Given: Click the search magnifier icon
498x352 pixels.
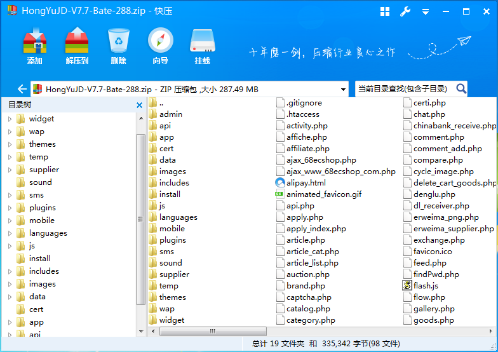Looking at the screenshot, I should [x=461, y=89].
